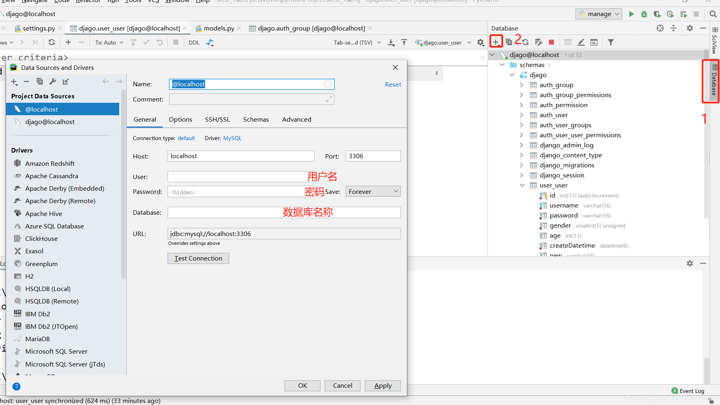The height and width of the screenshot is (405, 720).
Task: Click the filter funnel icon in Database toolbar
Action: (610, 42)
